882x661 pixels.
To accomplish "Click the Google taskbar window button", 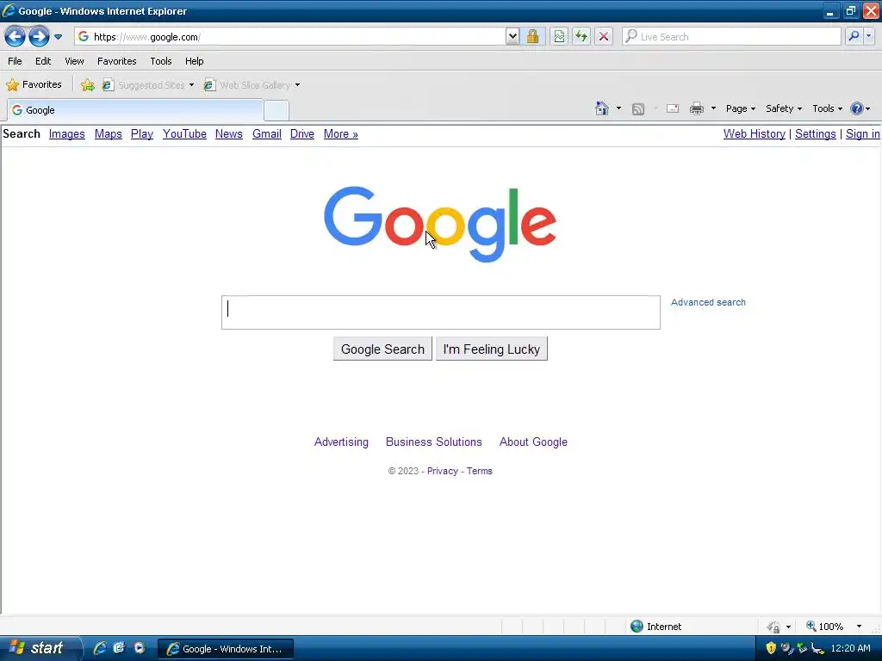I will click(225, 649).
